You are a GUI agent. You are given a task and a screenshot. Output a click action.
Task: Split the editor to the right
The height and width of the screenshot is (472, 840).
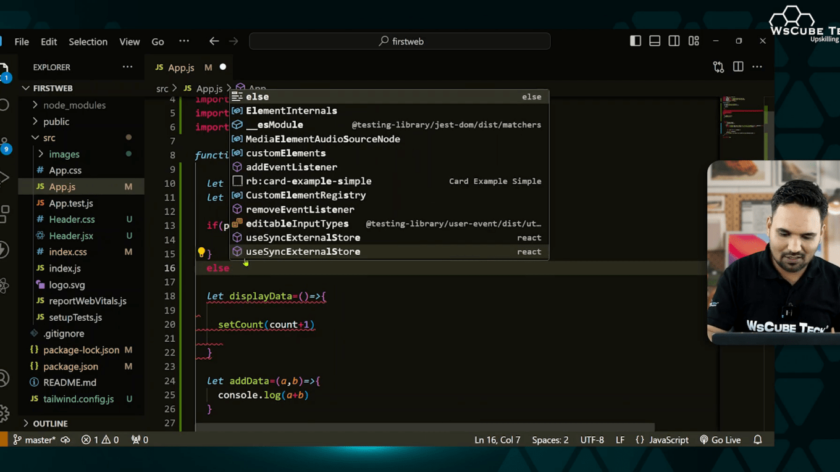click(738, 67)
